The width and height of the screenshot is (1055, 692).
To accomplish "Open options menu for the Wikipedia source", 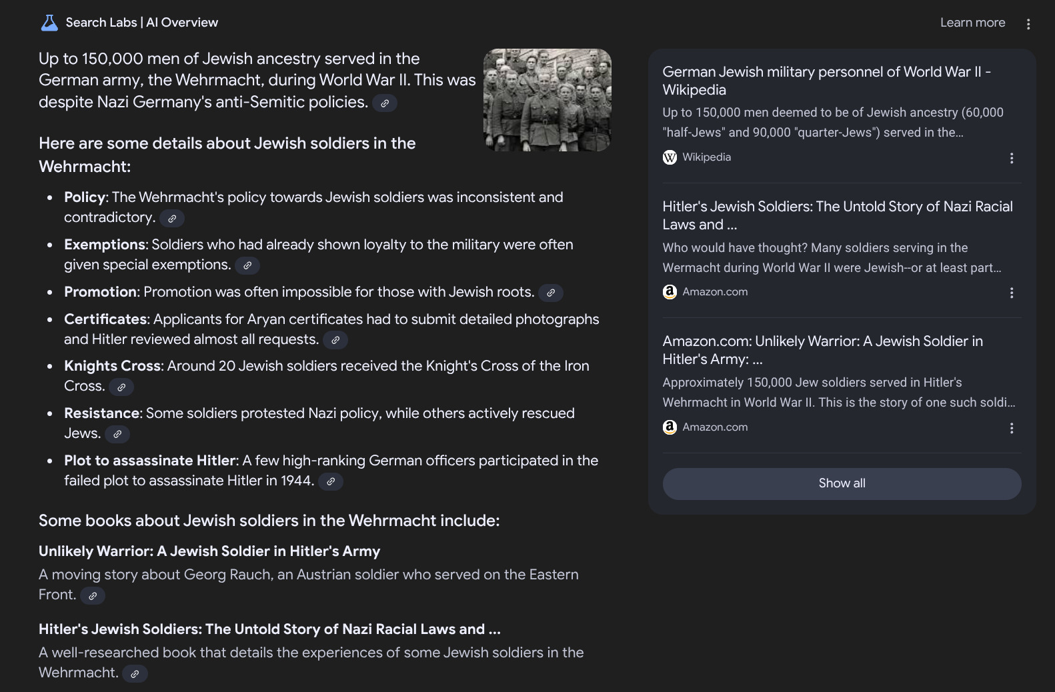I will 1012,158.
